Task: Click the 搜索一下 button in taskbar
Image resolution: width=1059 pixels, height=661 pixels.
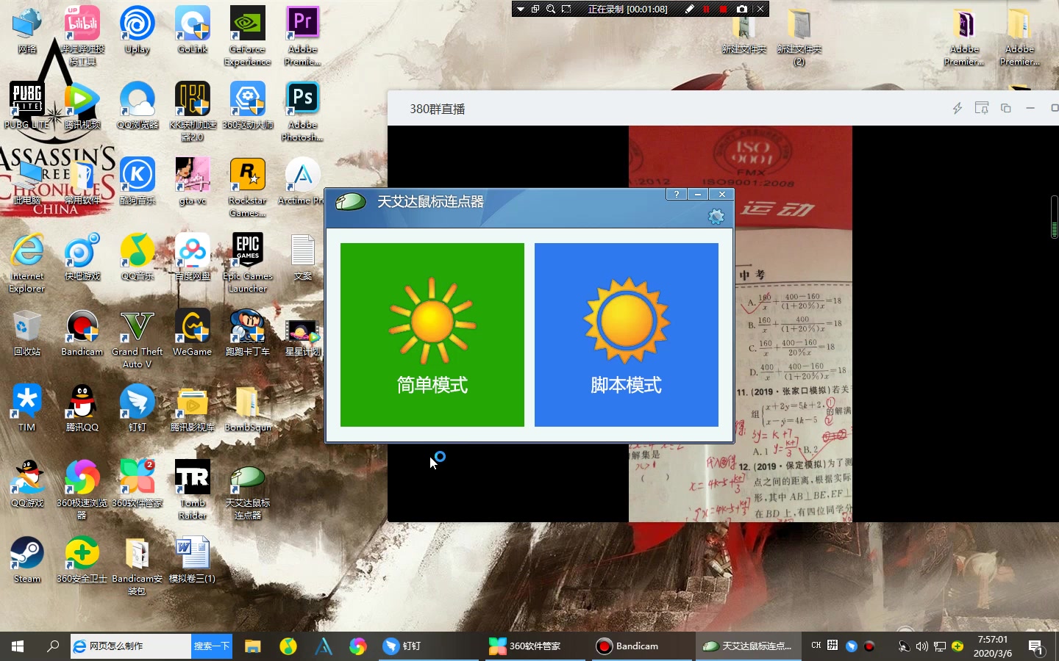Action: click(x=212, y=646)
